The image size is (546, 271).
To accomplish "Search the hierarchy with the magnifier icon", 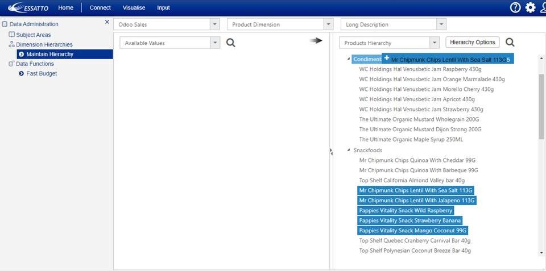I will (x=510, y=43).
